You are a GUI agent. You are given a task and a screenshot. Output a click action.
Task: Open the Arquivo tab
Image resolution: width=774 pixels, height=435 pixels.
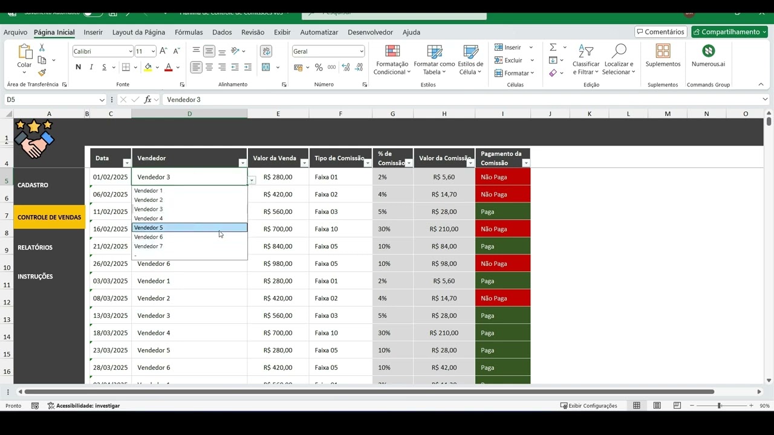click(16, 32)
